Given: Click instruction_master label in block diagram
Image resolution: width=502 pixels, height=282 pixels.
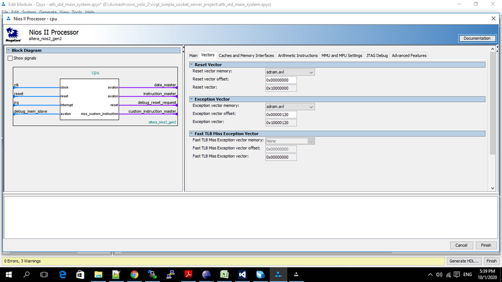Looking at the screenshot, I should (159, 94).
